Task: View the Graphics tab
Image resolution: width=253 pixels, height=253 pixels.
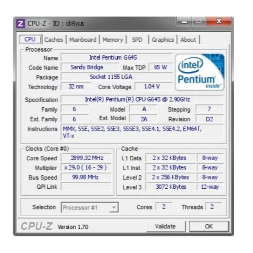Action: 163,40
